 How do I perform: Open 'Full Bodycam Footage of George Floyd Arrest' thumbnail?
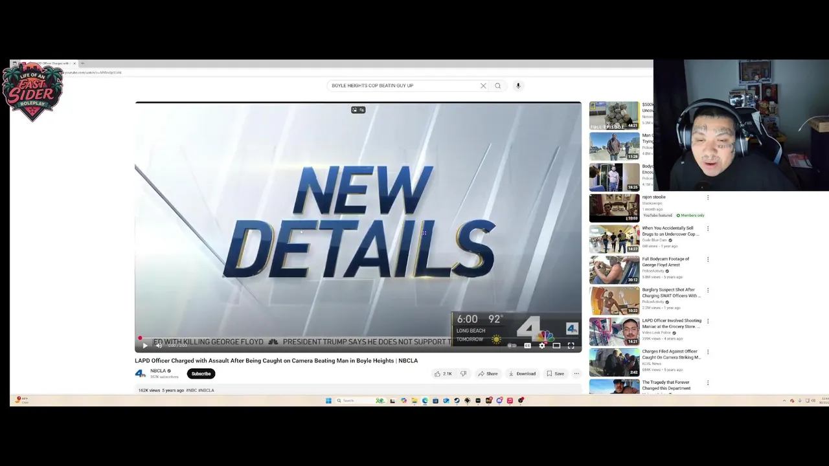[x=614, y=270]
